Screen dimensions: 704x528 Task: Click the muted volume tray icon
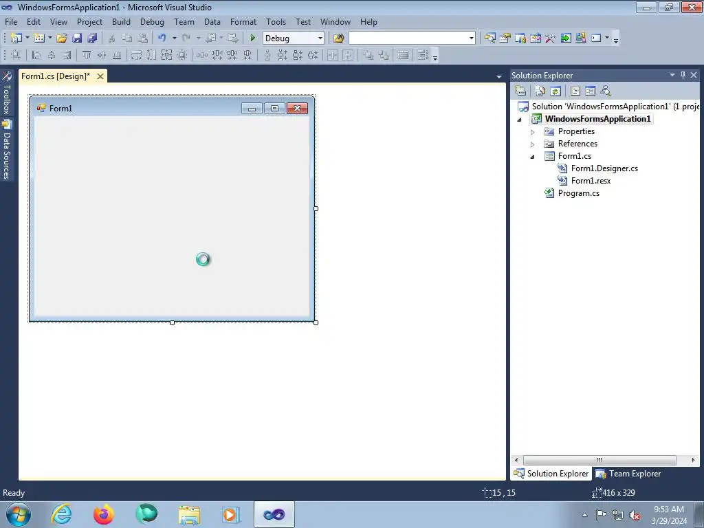coord(635,515)
